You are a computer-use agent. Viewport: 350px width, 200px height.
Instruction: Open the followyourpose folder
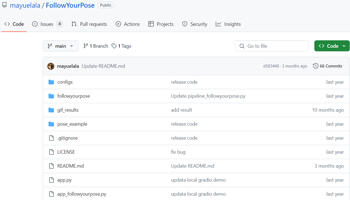pos(73,96)
